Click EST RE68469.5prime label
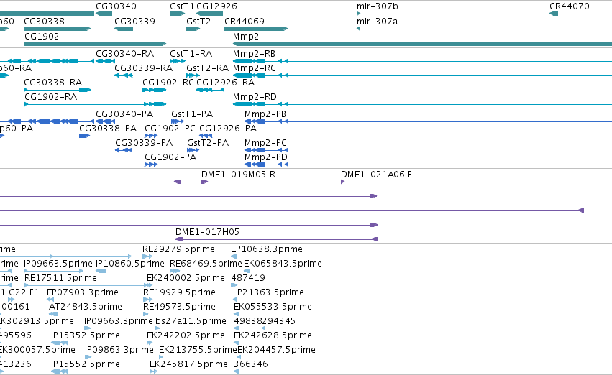 [206, 264]
